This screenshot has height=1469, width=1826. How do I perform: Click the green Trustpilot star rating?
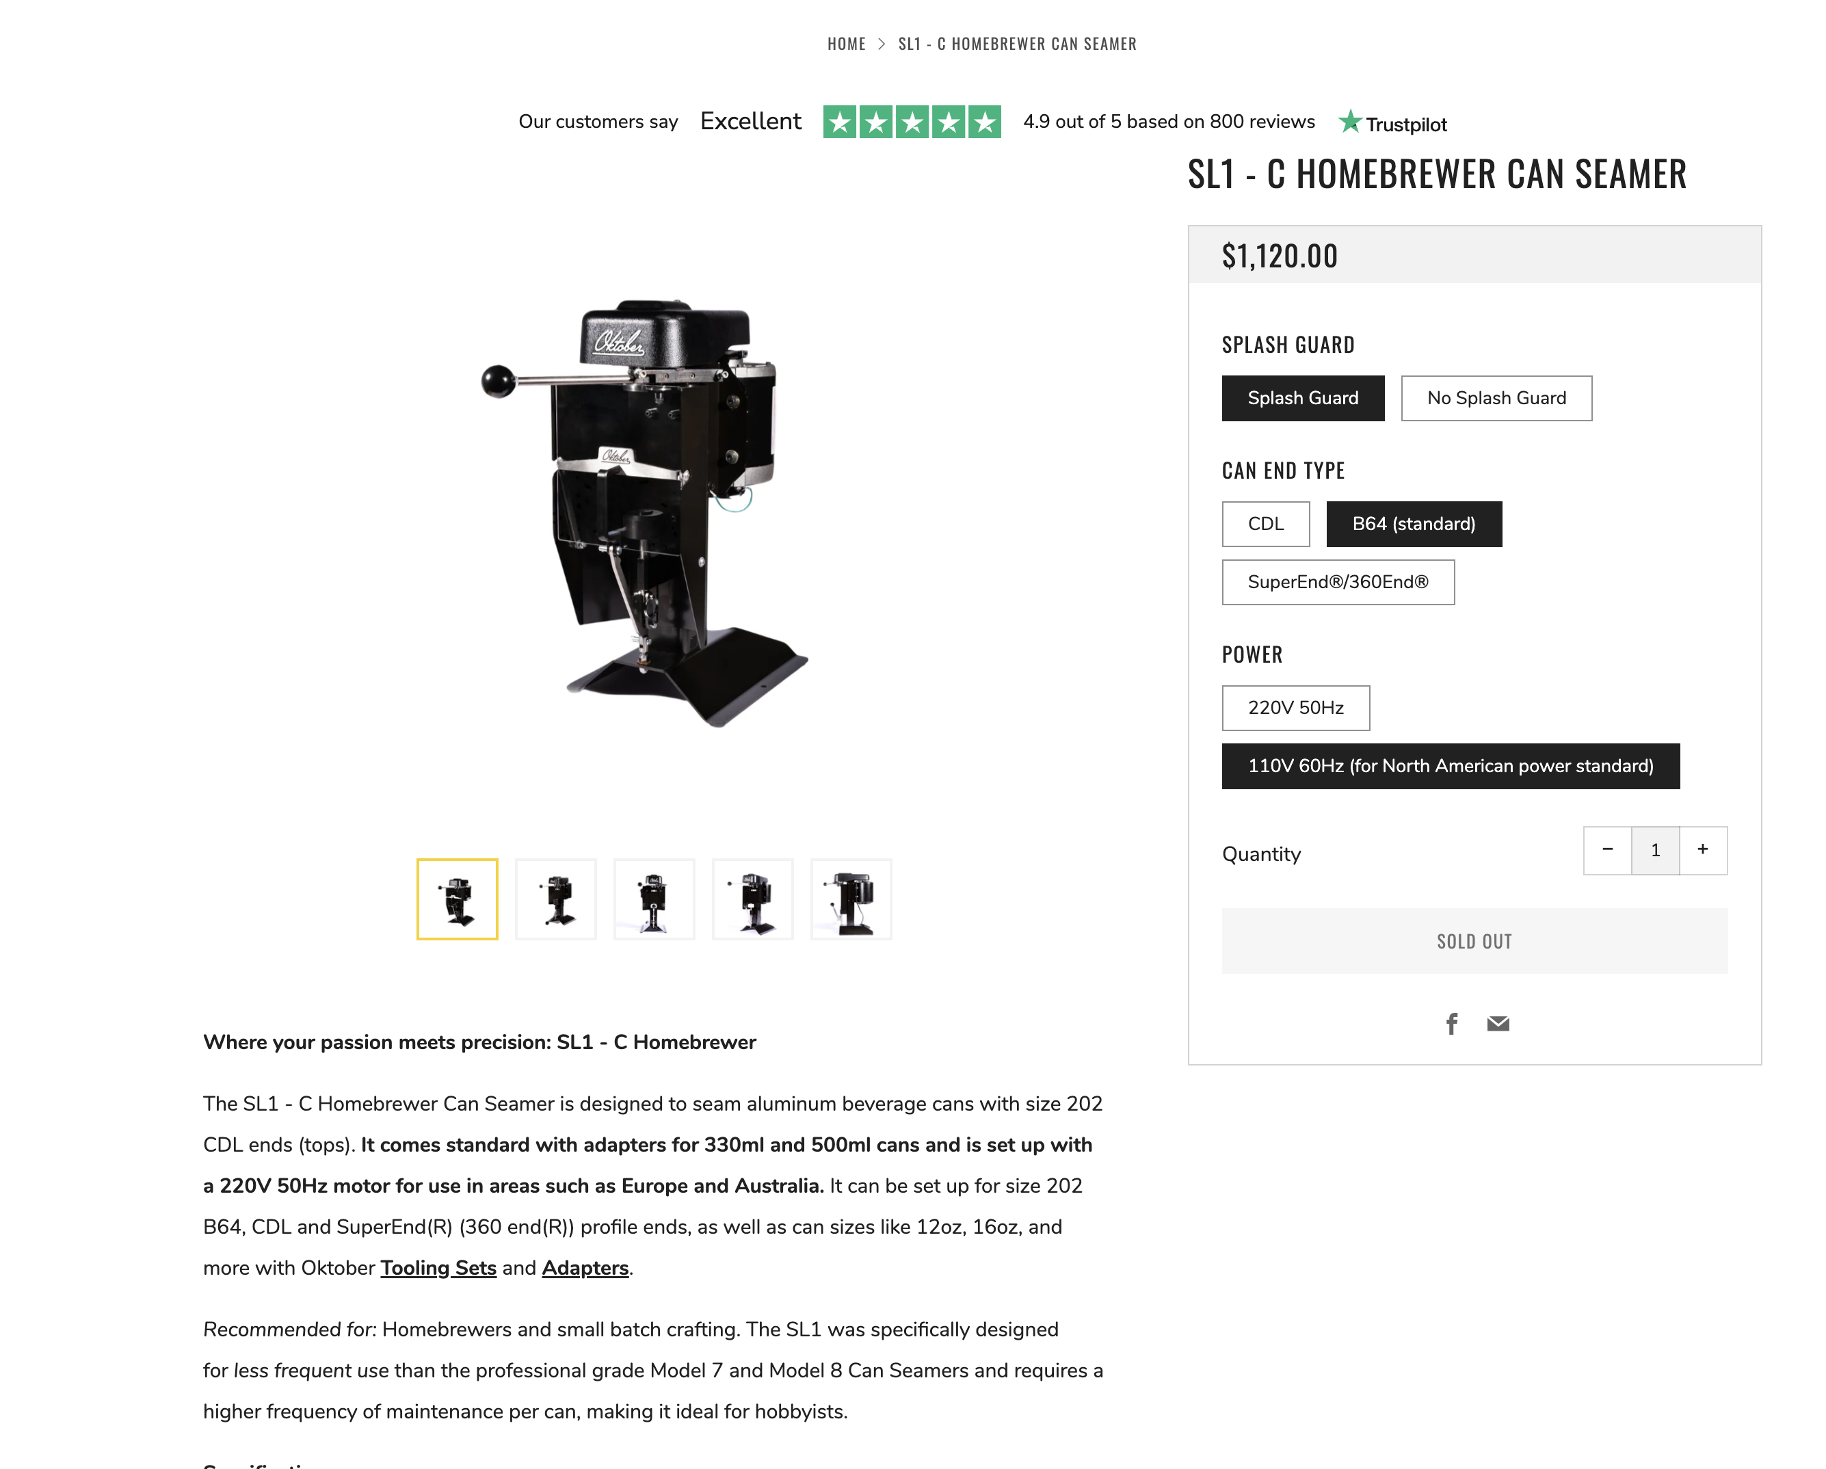912,122
